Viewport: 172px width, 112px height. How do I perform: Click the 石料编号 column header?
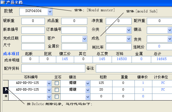tap(31, 77)
